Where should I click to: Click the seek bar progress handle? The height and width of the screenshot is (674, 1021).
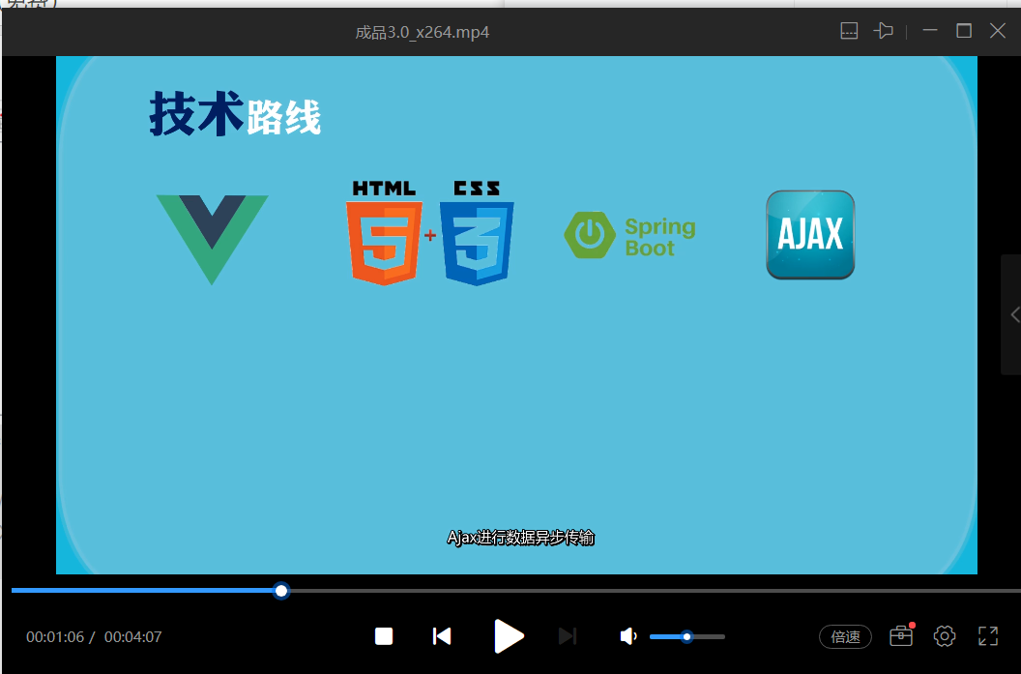tap(281, 591)
